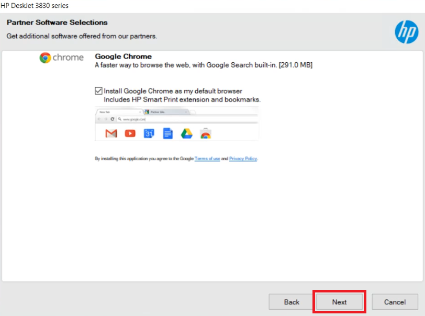Click the Google Docs icon in preview
The height and width of the screenshot is (316, 425).
click(x=168, y=133)
